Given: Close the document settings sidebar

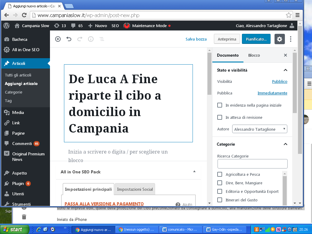Looking at the screenshot, I should [285, 55].
